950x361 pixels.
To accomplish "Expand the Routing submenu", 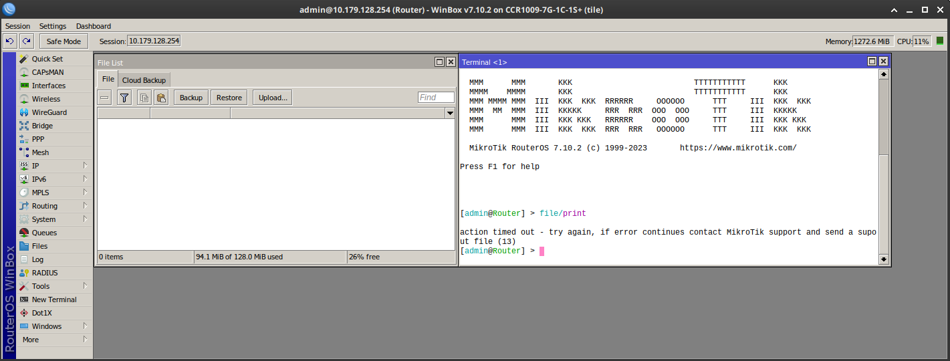I will click(x=85, y=206).
